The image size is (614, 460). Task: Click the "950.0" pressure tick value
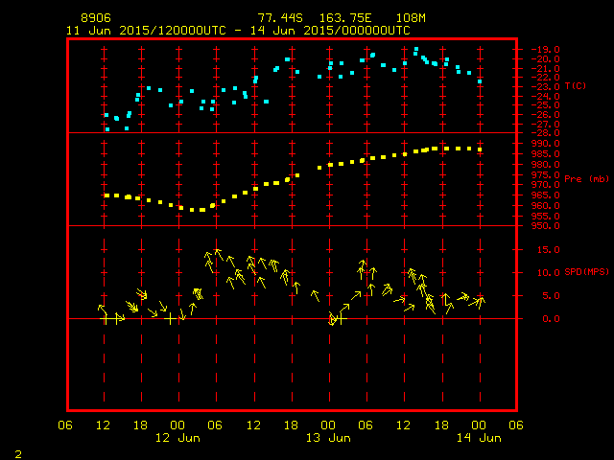546,226
